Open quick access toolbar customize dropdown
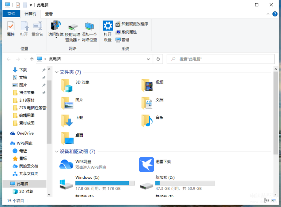 pyautogui.click(x=31, y=5)
